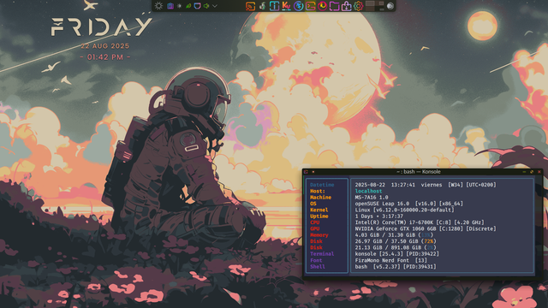
Task: Open the Bluetooth icon in the panel
Action: click(x=299, y=6)
